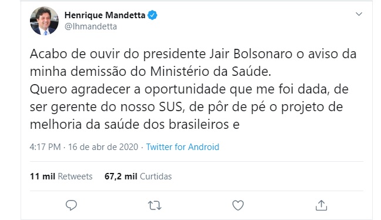This screenshot has height=220, width=381.
Task: Like the tweet with the heart icon
Action: pos(238,205)
